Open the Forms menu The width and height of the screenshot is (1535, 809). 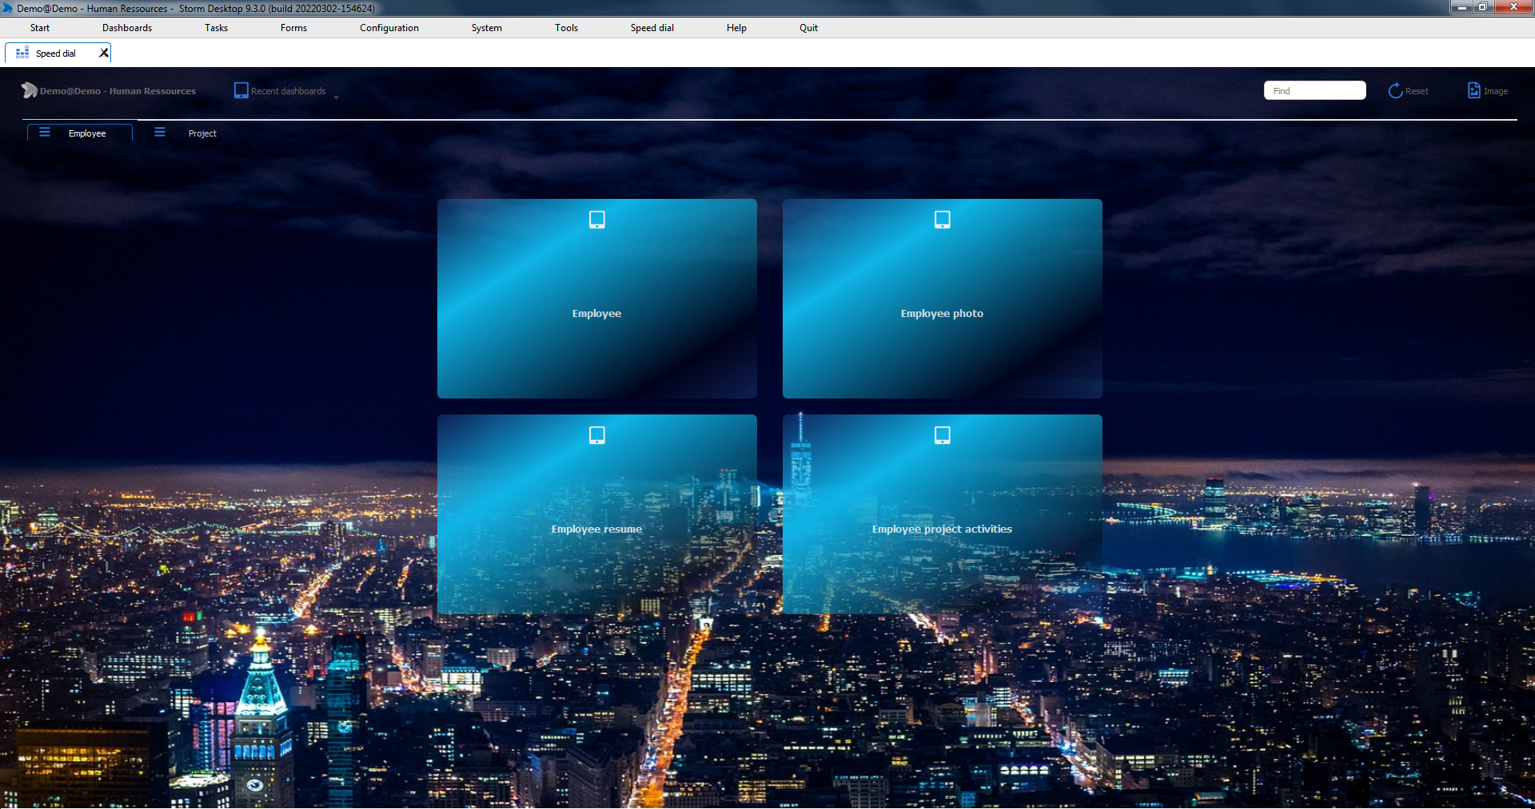click(x=293, y=28)
